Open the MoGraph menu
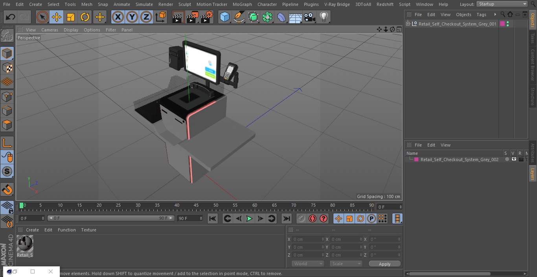 (x=242, y=4)
